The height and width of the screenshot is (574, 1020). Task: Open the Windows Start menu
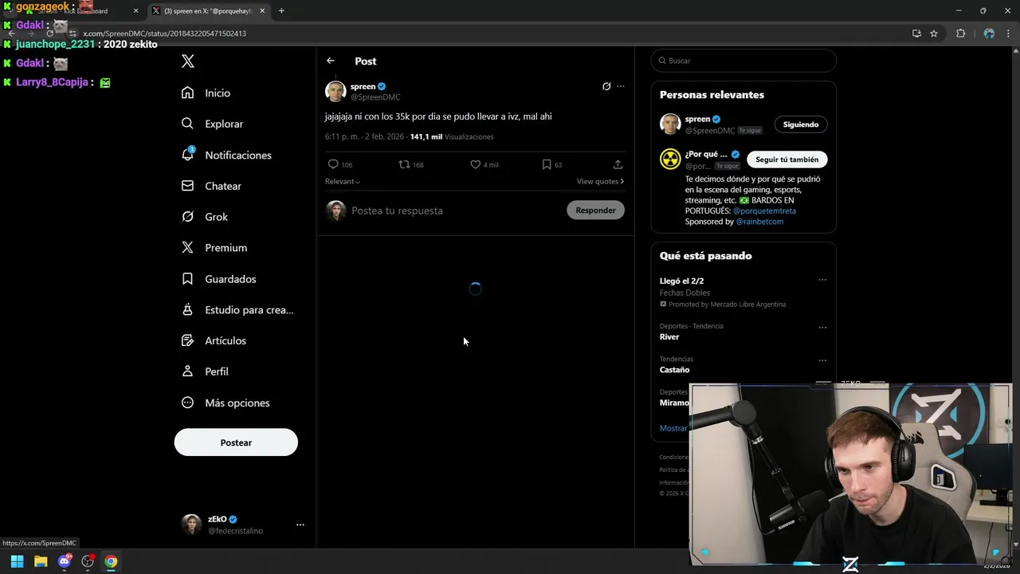click(x=17, y=561)
